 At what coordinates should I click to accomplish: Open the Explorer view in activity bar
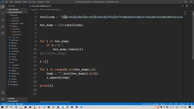3,7
